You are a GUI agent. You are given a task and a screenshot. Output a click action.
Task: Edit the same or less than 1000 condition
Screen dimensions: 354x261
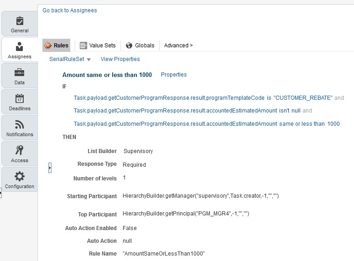207,124
